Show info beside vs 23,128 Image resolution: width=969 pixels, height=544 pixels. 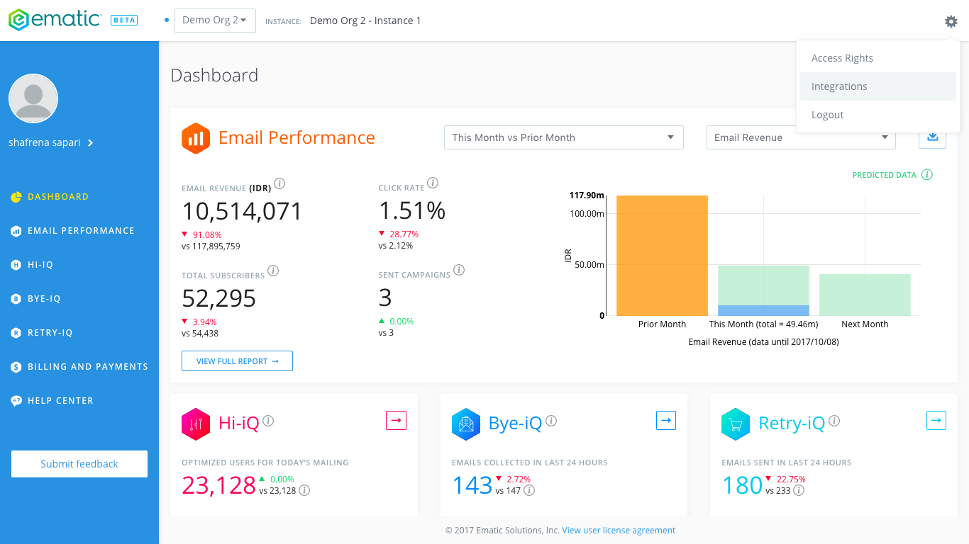[304, 490]
